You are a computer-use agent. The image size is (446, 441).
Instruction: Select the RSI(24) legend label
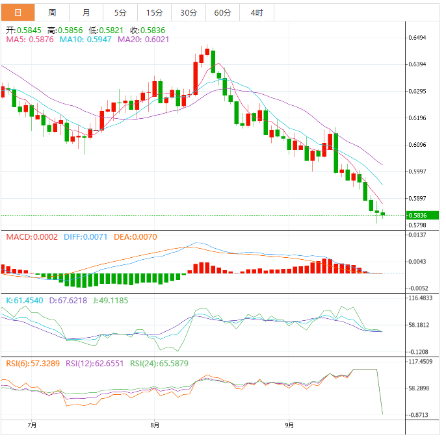pyautogui.click(x=159, y=364)
